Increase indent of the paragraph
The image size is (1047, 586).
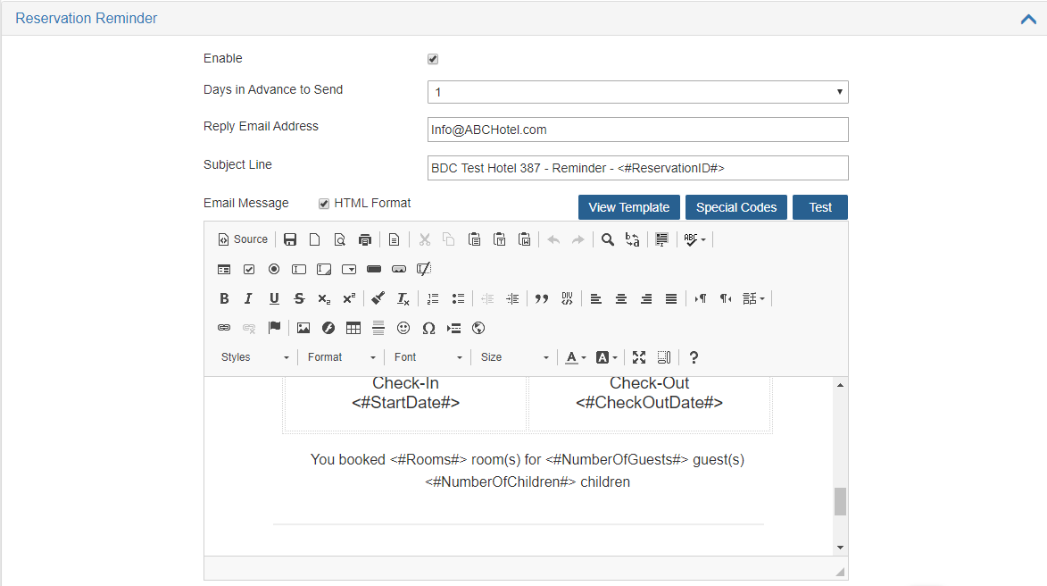[x=512, y=298]
